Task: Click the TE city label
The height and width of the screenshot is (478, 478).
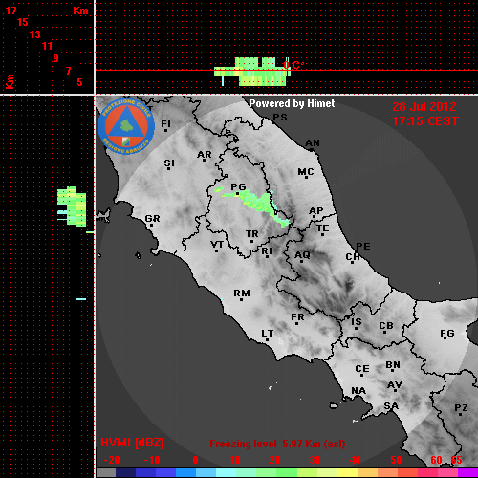Action: click(323, 228)
